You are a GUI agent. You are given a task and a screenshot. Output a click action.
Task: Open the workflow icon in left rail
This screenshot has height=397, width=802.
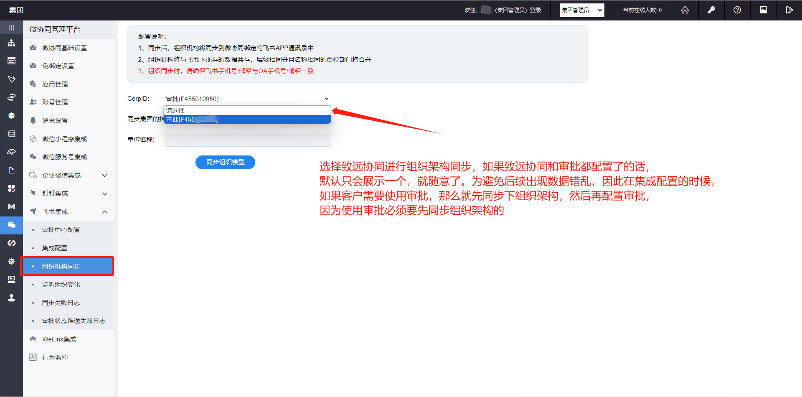point(11,97)
